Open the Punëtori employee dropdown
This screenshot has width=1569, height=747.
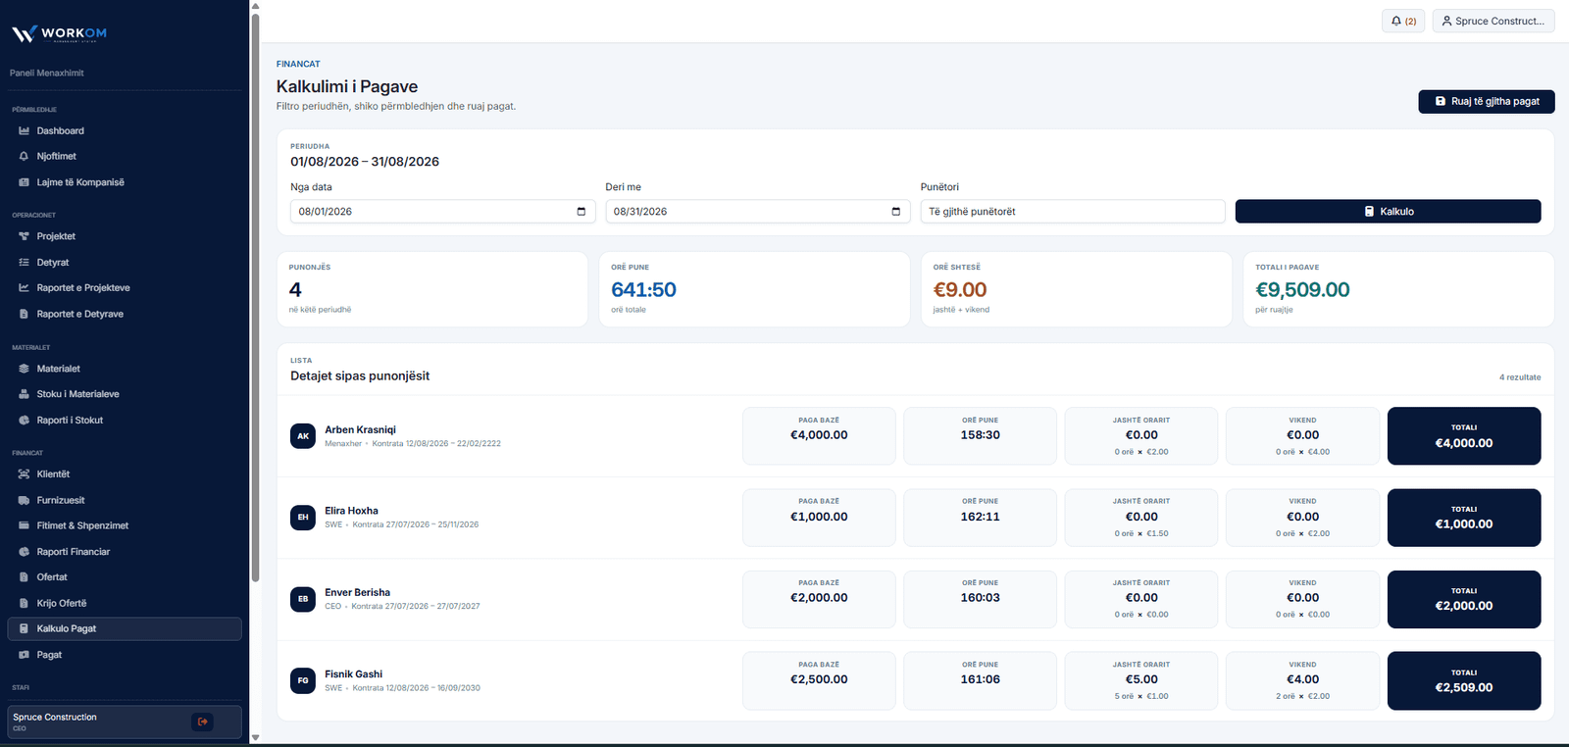tap(1073, 212)
